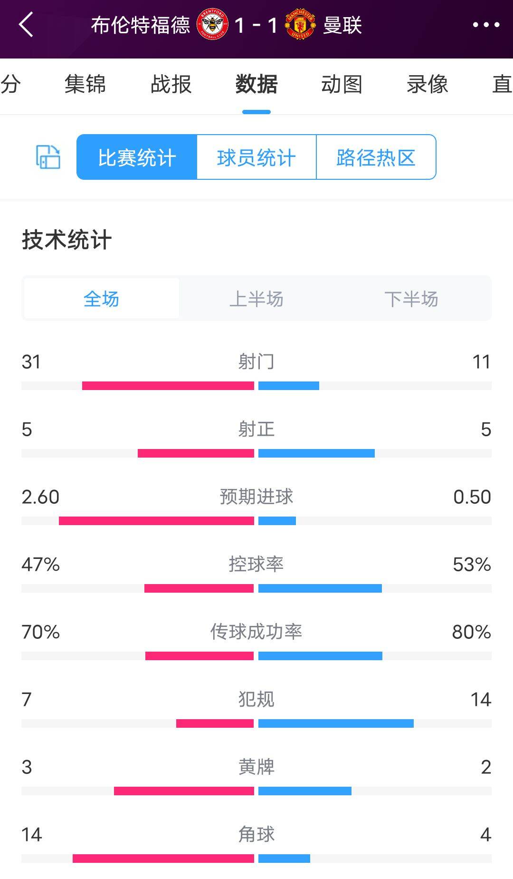Select 比赛统计 match statistics segment

point(137,157)
